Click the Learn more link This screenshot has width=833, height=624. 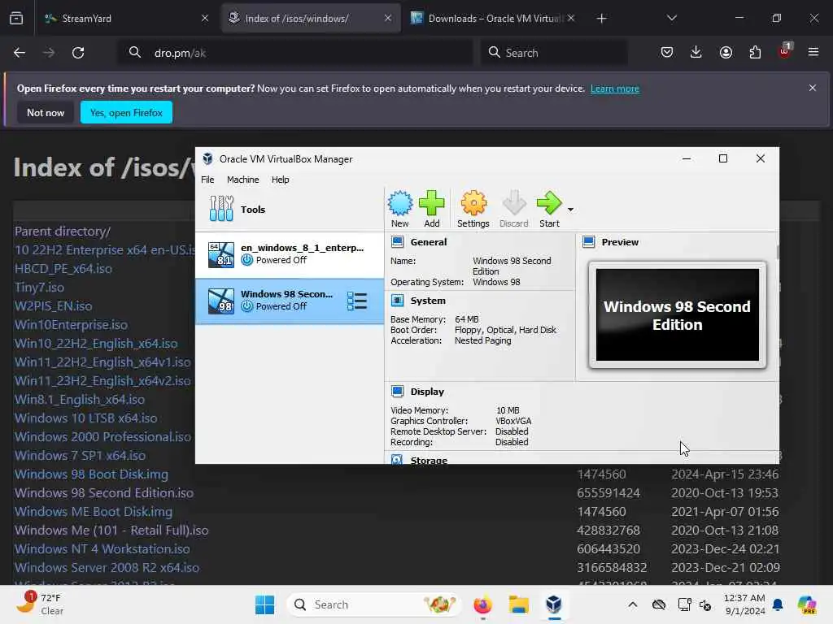[x=615, y=89]
